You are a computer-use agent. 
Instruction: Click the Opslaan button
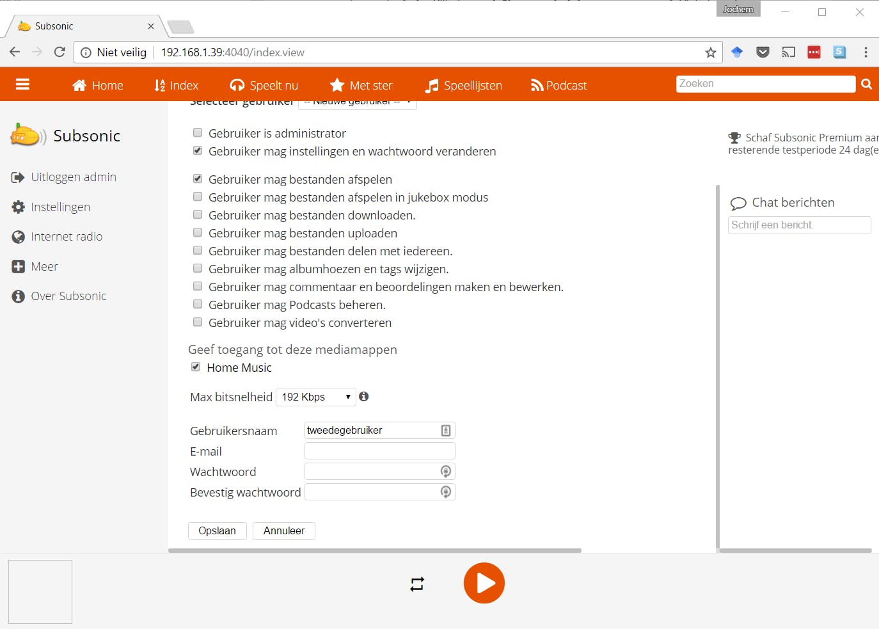point(218,531)
